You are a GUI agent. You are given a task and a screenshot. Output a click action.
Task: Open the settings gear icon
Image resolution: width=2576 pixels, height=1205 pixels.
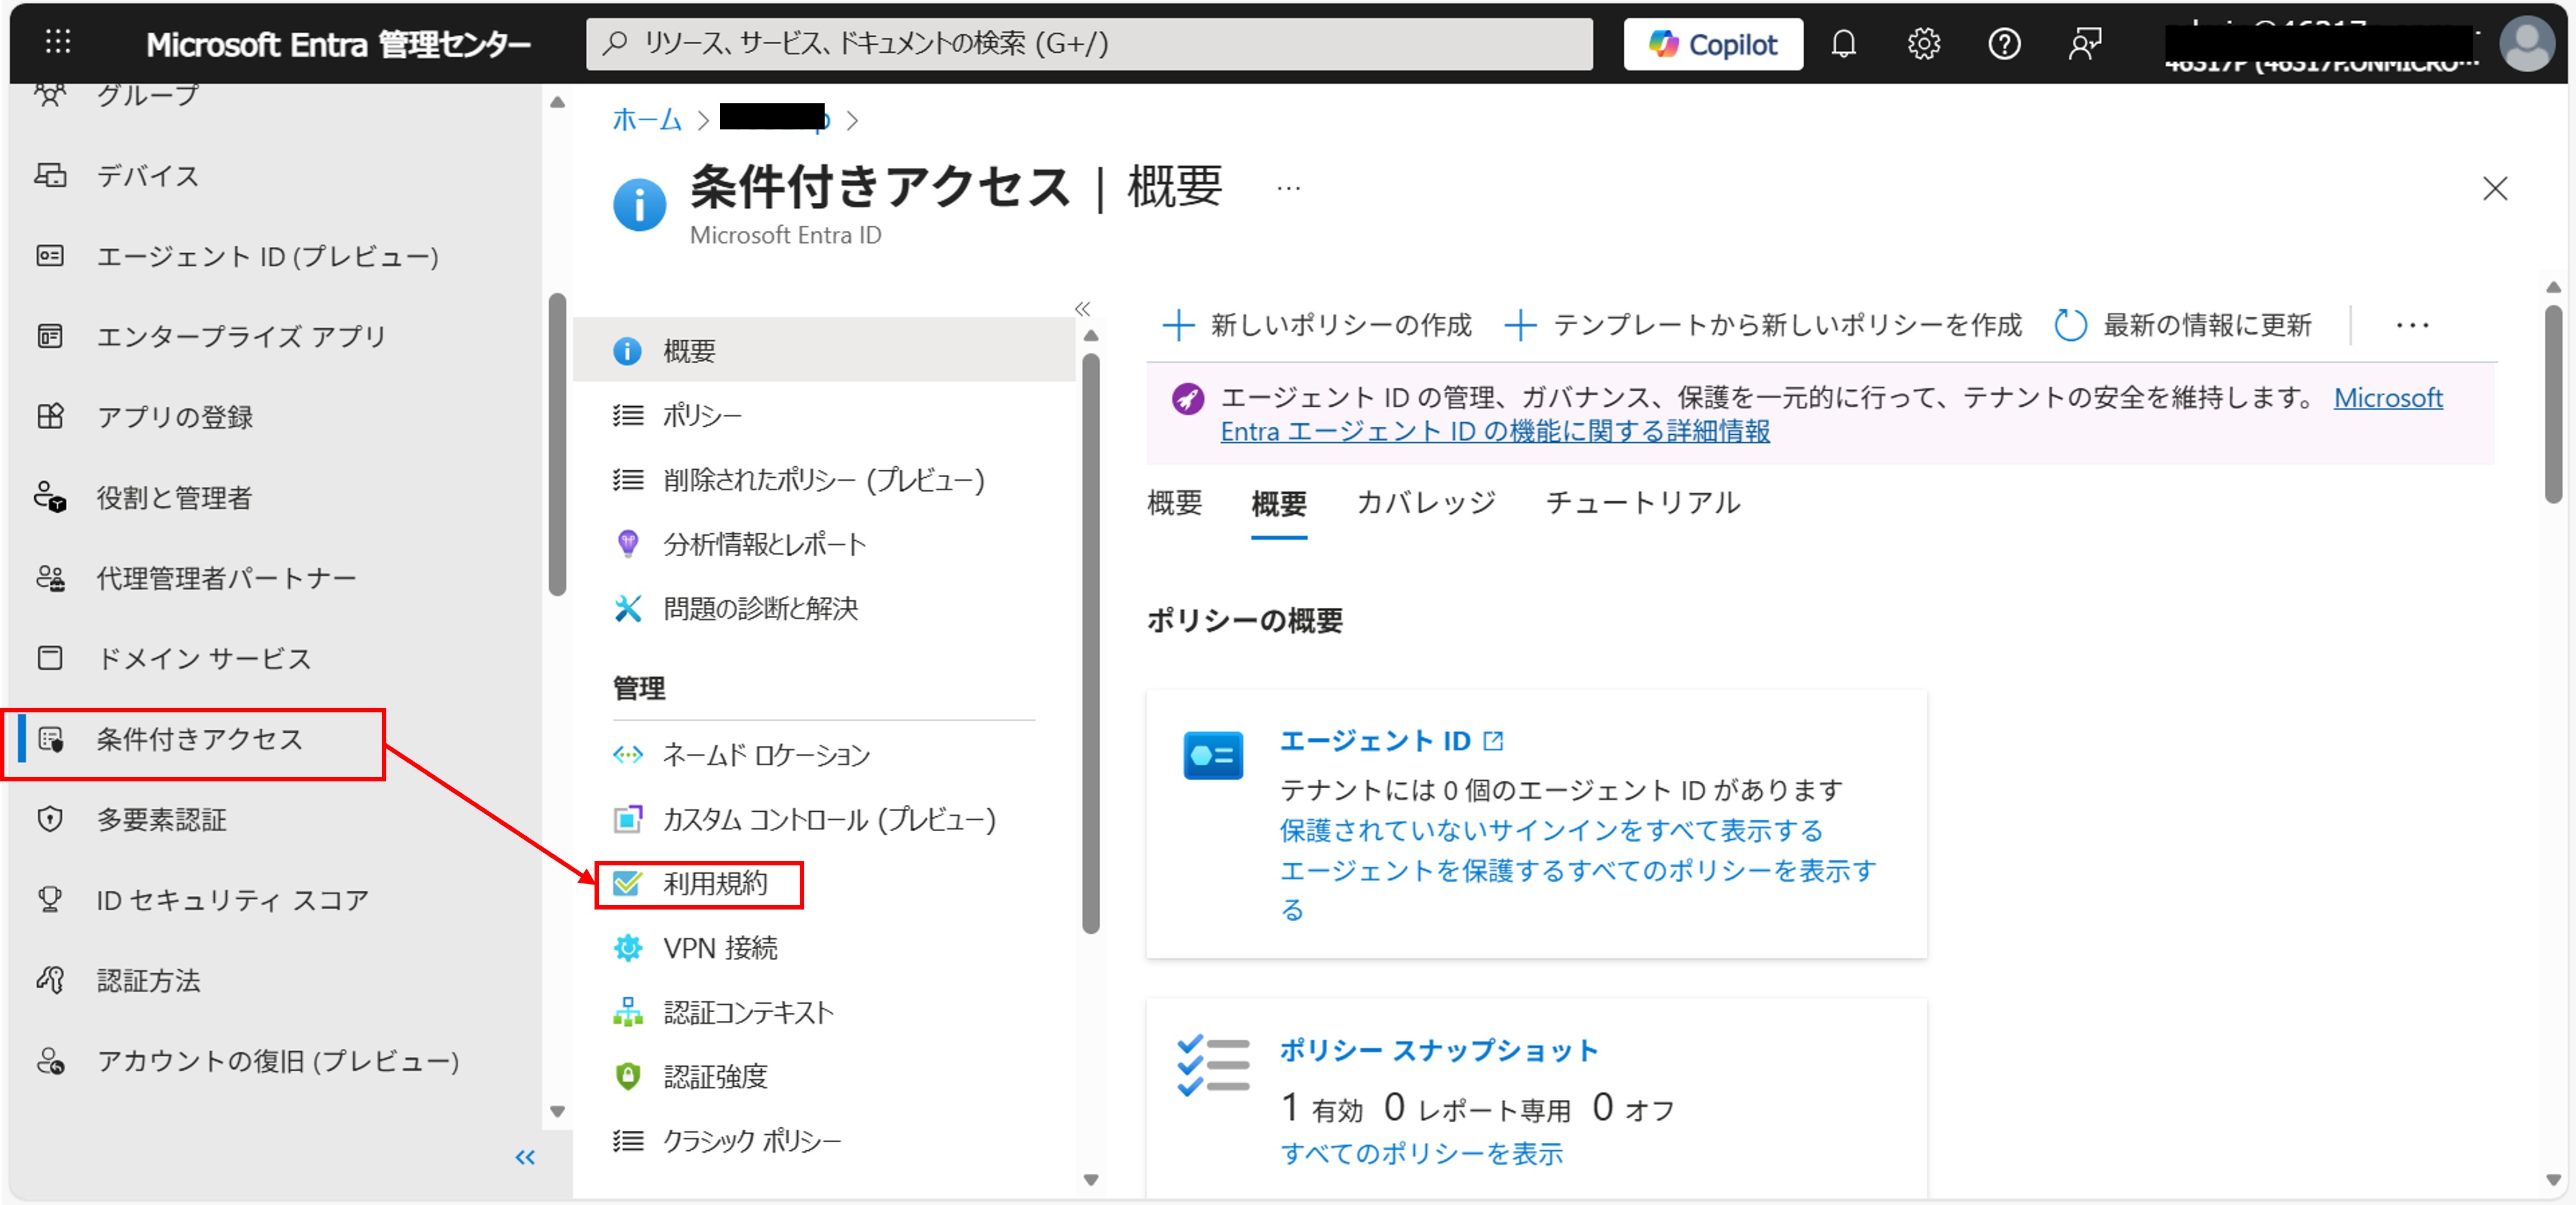1923,44
